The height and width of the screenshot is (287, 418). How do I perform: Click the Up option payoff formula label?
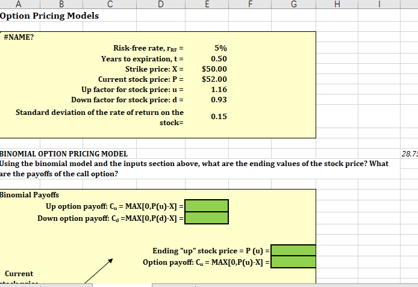pyautogui.click(x=114, y=206)
